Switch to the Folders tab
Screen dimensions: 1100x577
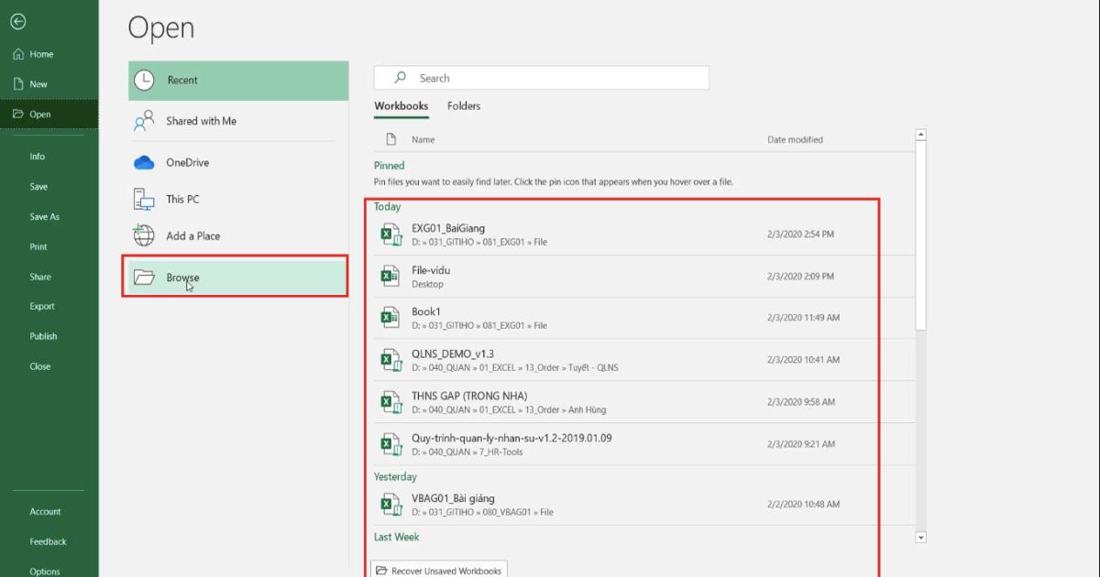[464, 106]
